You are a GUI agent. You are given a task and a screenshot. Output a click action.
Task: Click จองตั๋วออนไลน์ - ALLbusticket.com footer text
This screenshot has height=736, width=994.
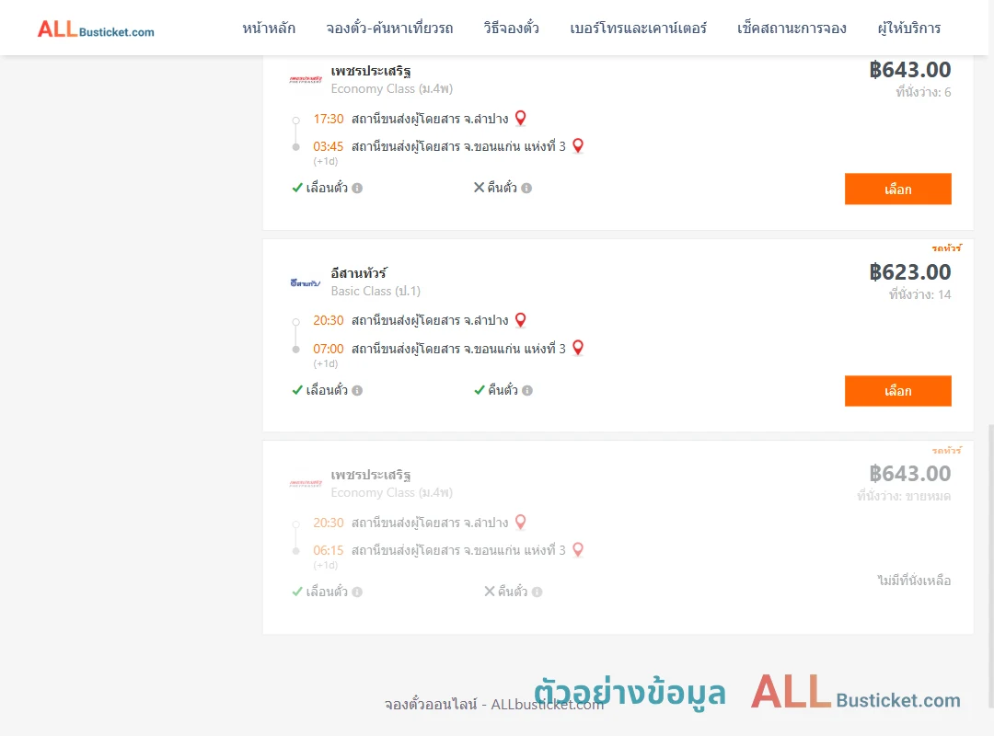494,705
